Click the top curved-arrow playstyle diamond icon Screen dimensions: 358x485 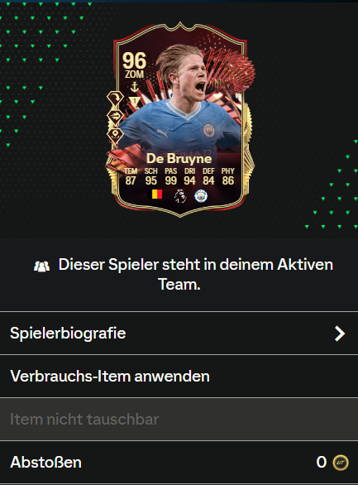point(115,98)
